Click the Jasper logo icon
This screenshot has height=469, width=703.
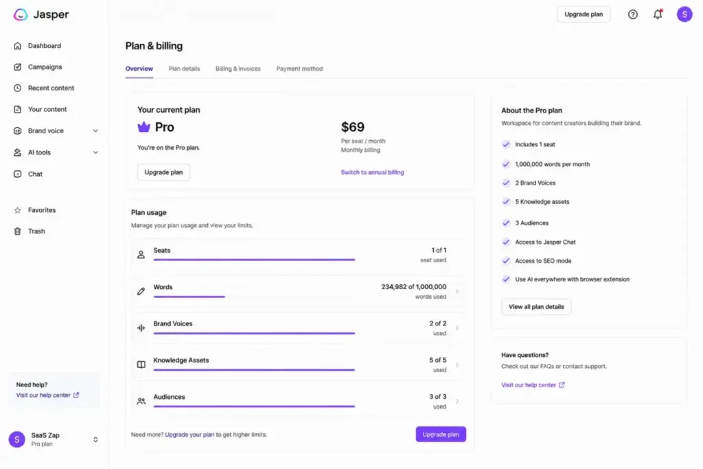click(20, 14)
